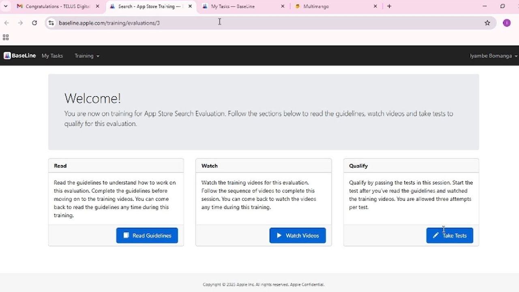The width and height of the screenshot is (519, 292).
Task: Click the Gmail favicon on TELUS tab
Action: pyautogui.click(x=19, y=6)
